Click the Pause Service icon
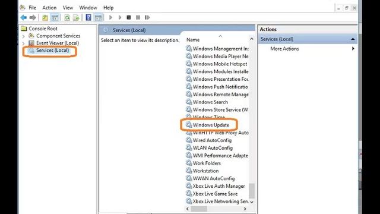The image size is (380, 214). [138, 17]
